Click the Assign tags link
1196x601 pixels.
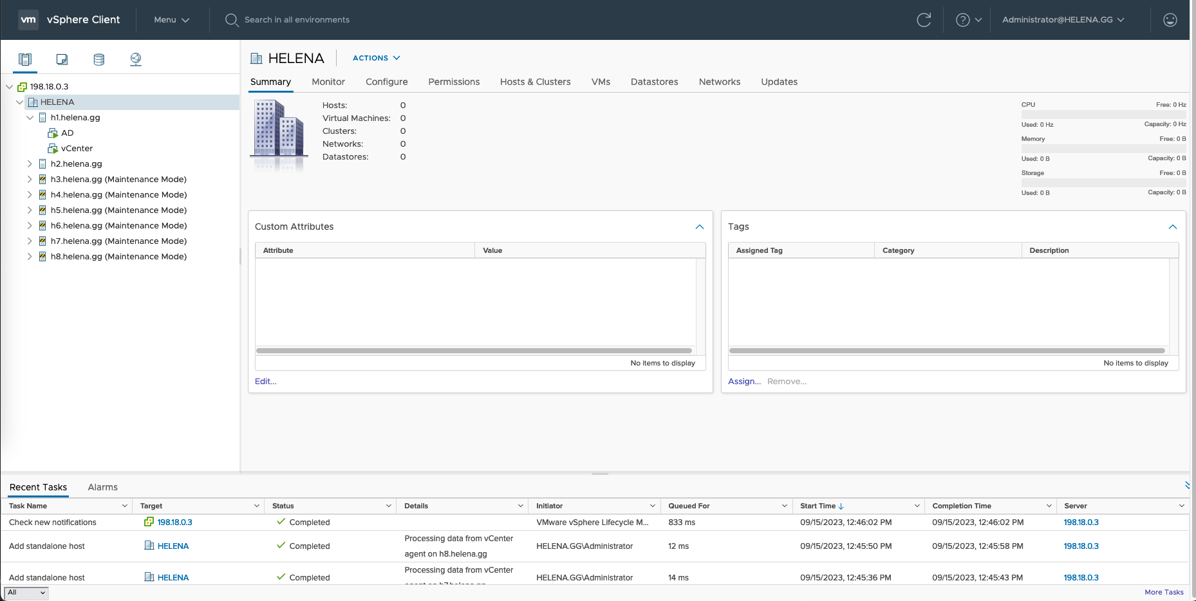[744, 382]
